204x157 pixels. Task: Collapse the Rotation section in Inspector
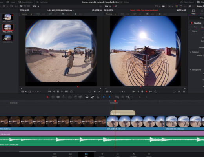(x=191, y=52)
